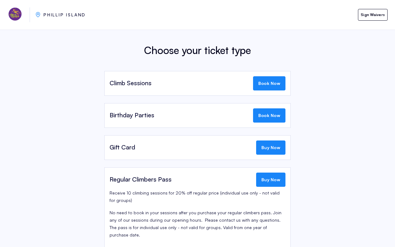The image size is (395, 247).
Task: Click the location pin icon
Action: (38, 15)
